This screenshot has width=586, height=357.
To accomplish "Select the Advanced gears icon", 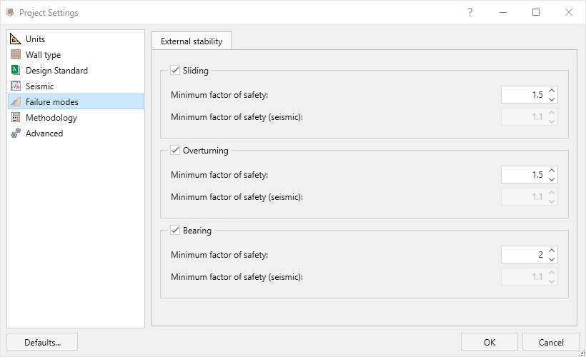I will pos(15,133).
